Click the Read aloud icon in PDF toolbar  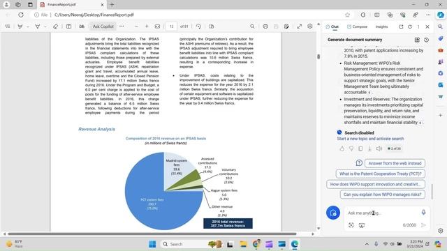(82, 26)
